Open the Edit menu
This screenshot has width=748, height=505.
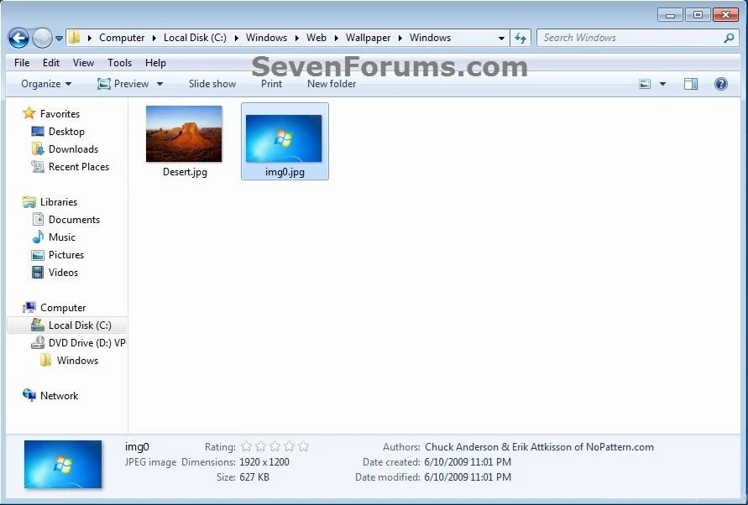(51, 63)
